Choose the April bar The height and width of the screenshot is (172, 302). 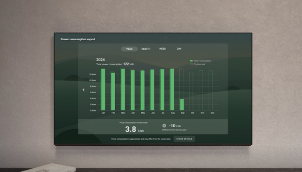[x=133, y=91]
